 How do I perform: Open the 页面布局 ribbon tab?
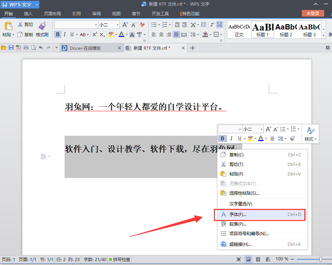pos(52,13)
